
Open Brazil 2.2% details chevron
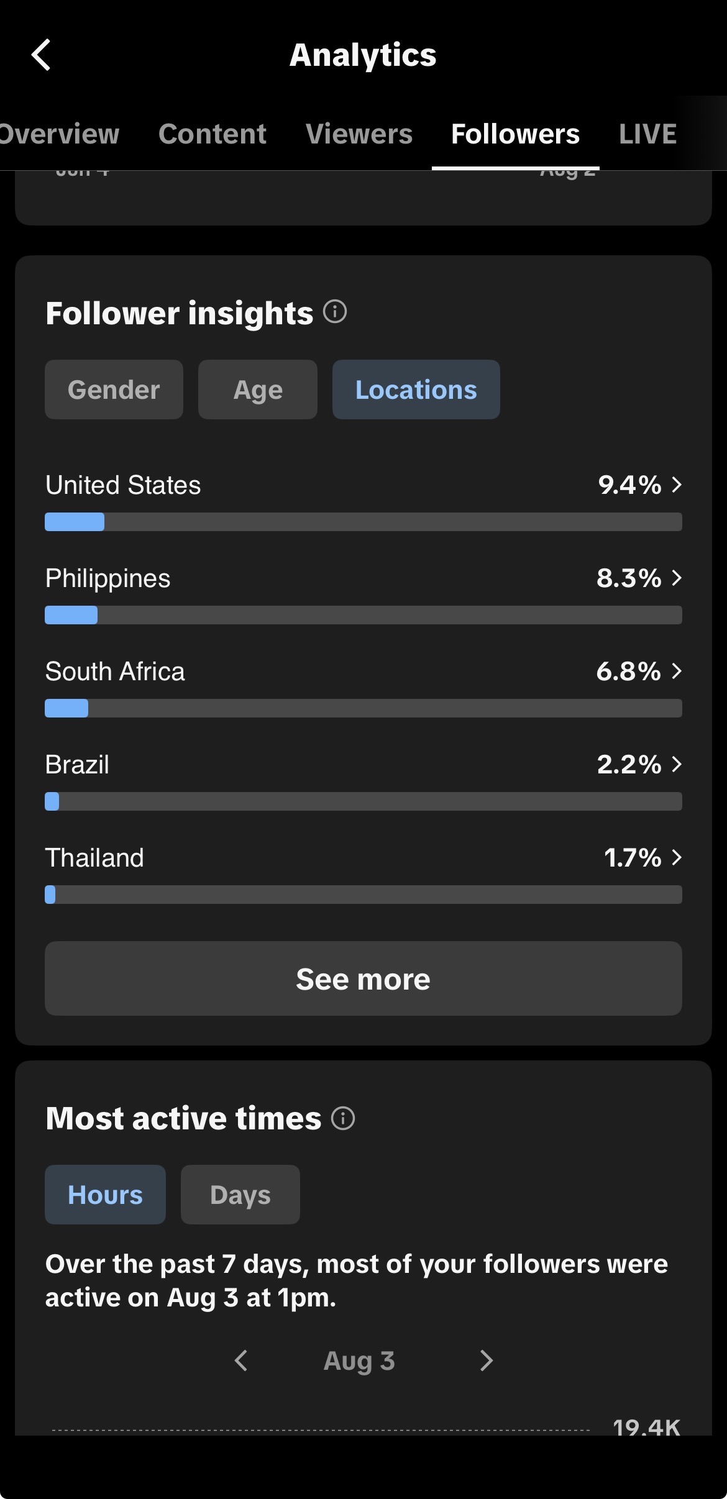[x=677, y=764]
